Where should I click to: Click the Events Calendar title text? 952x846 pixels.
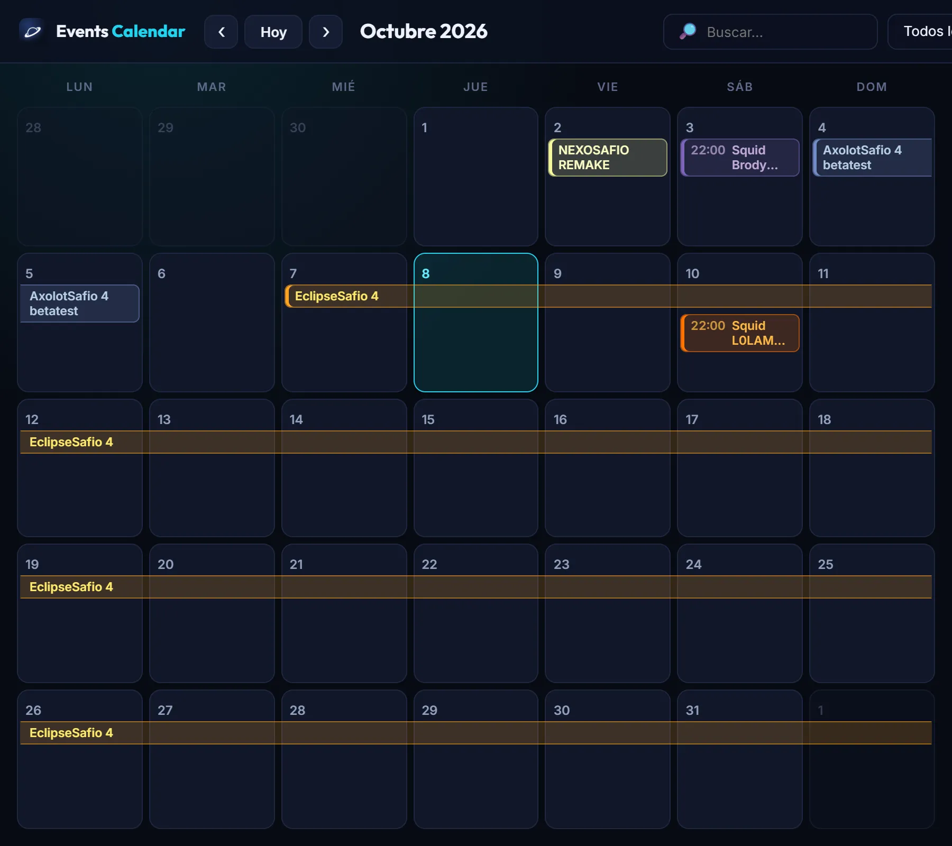point(121,31)
